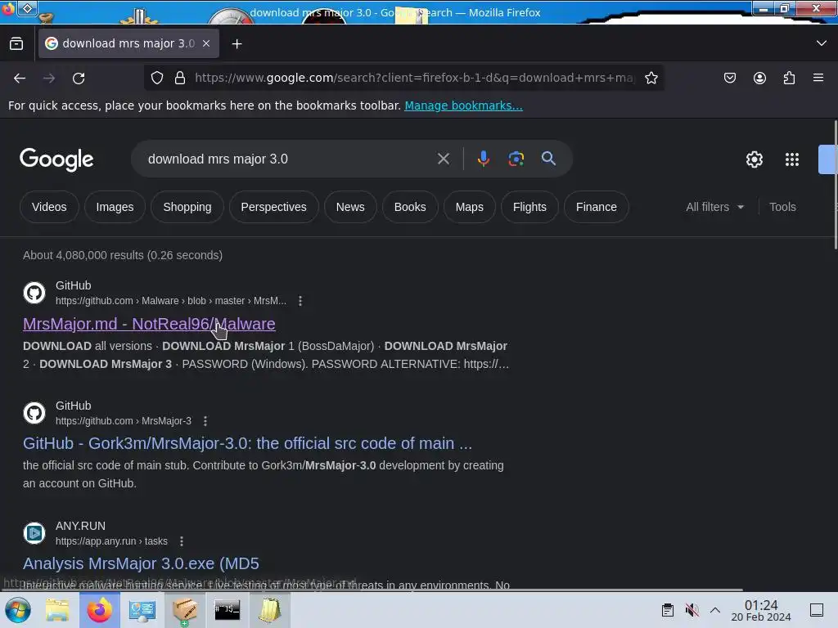Click the first result's GitHub favicon

tap(34, 293)
